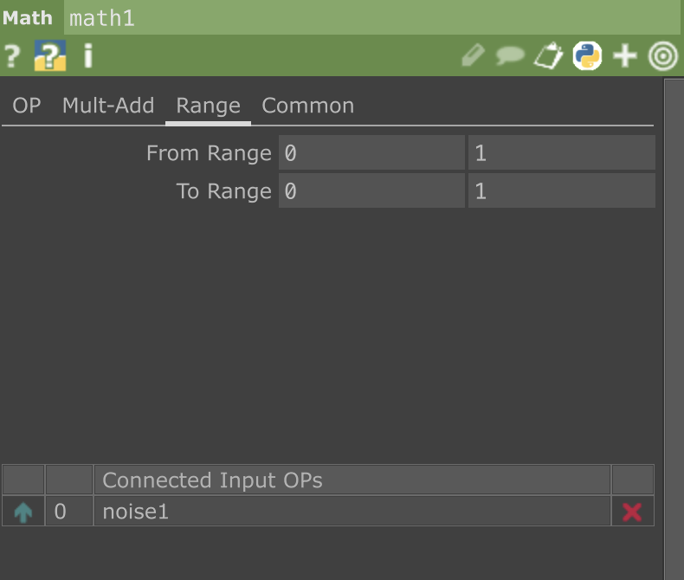Screen dimensions: 684x580
Task: Click the copy parameters clipboard icon
Action: 548,57
